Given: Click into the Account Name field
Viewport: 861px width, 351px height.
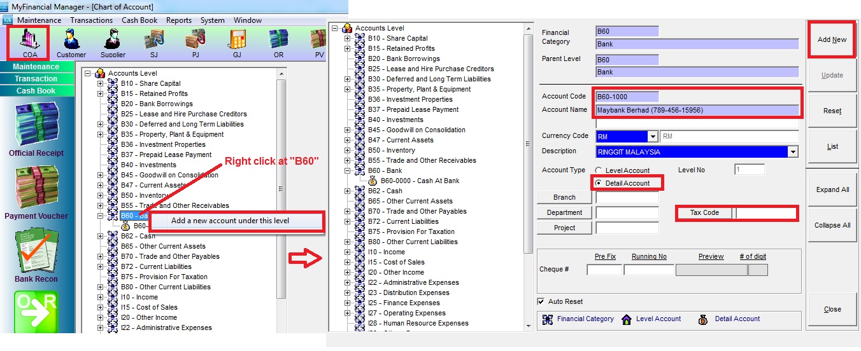Looking at the screenshot, I should 697,110.
